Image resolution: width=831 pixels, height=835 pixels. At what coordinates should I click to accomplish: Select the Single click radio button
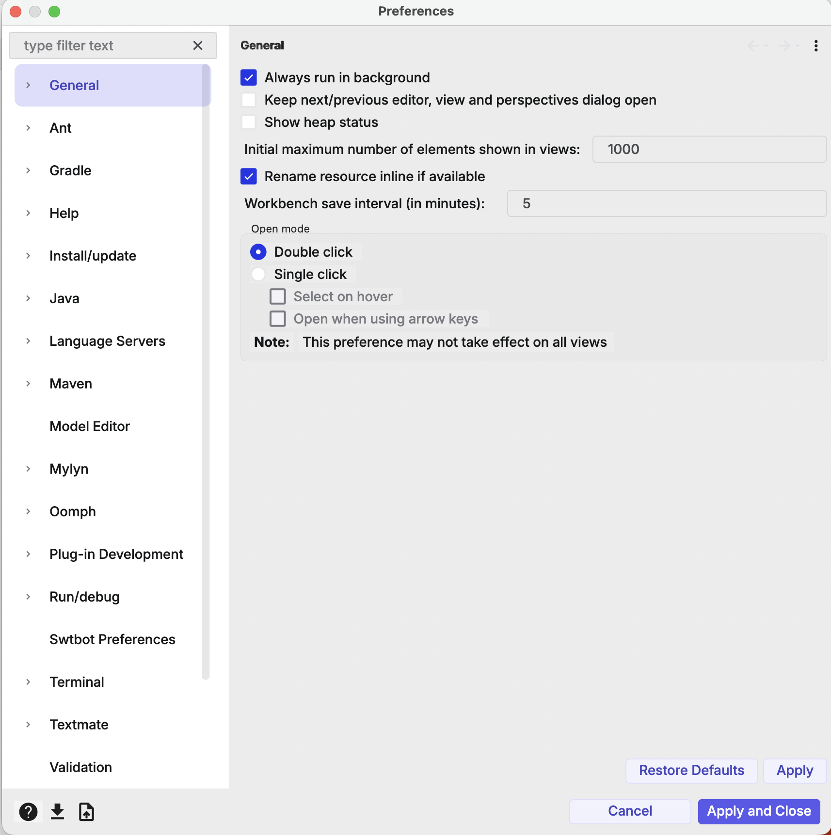[258, 274]
